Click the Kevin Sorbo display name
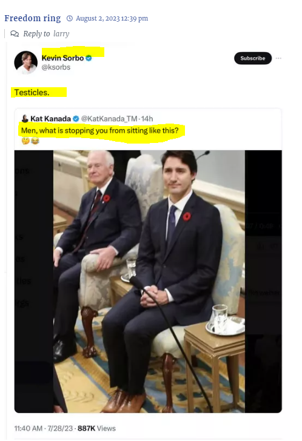This screenshot has width=302, height=441. tap(62, 58)
